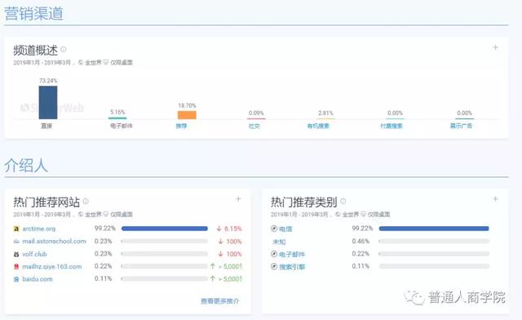The image size is (522, 320).
Task: Select the 推荐 channel label
Action: [181, 126]
